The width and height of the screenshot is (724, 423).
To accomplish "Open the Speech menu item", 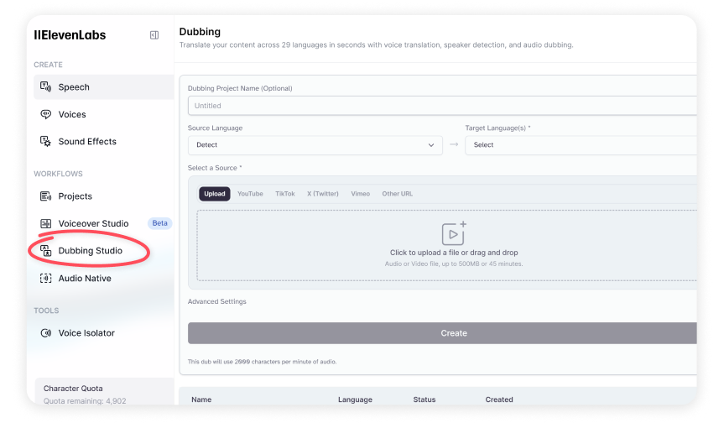I will coord(103,86).
